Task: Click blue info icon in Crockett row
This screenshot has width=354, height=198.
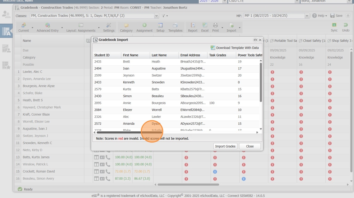Action: pos(215,171)
